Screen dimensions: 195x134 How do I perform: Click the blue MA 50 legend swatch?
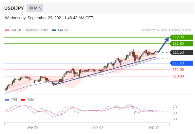(54, 30)
